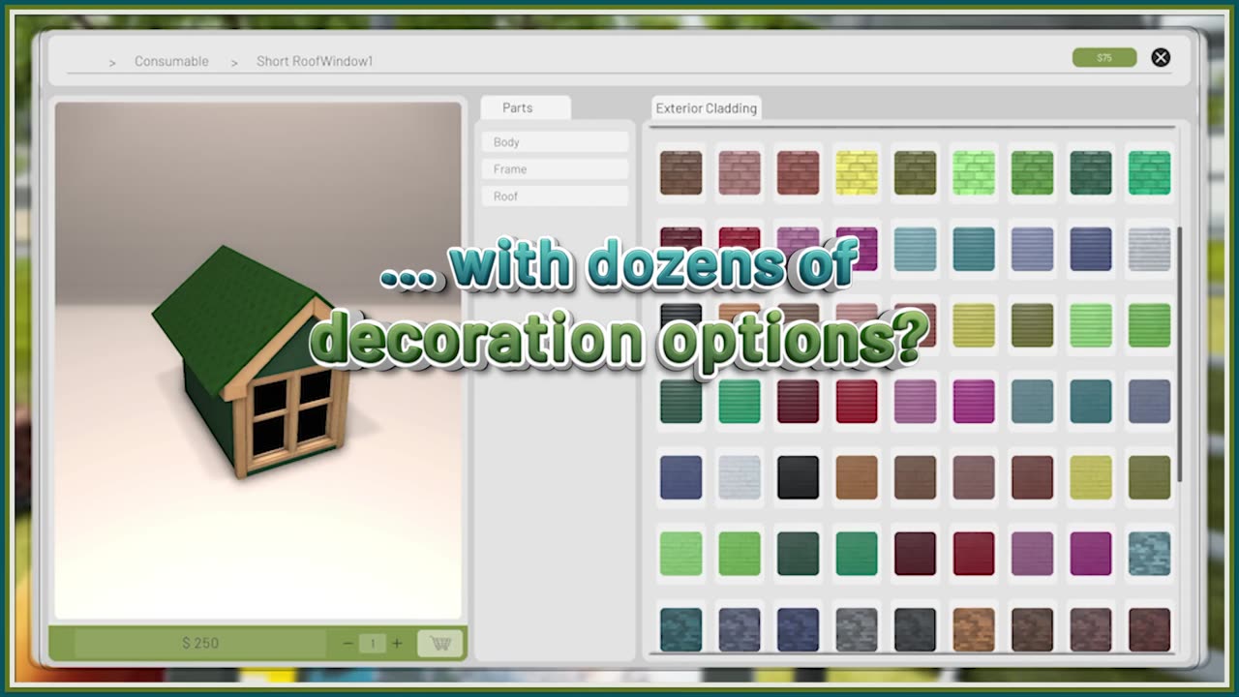Click the Consumable breadcrumb link
Image resolution: width=1239 pixels, height=697 pixels.
[171, 61]
